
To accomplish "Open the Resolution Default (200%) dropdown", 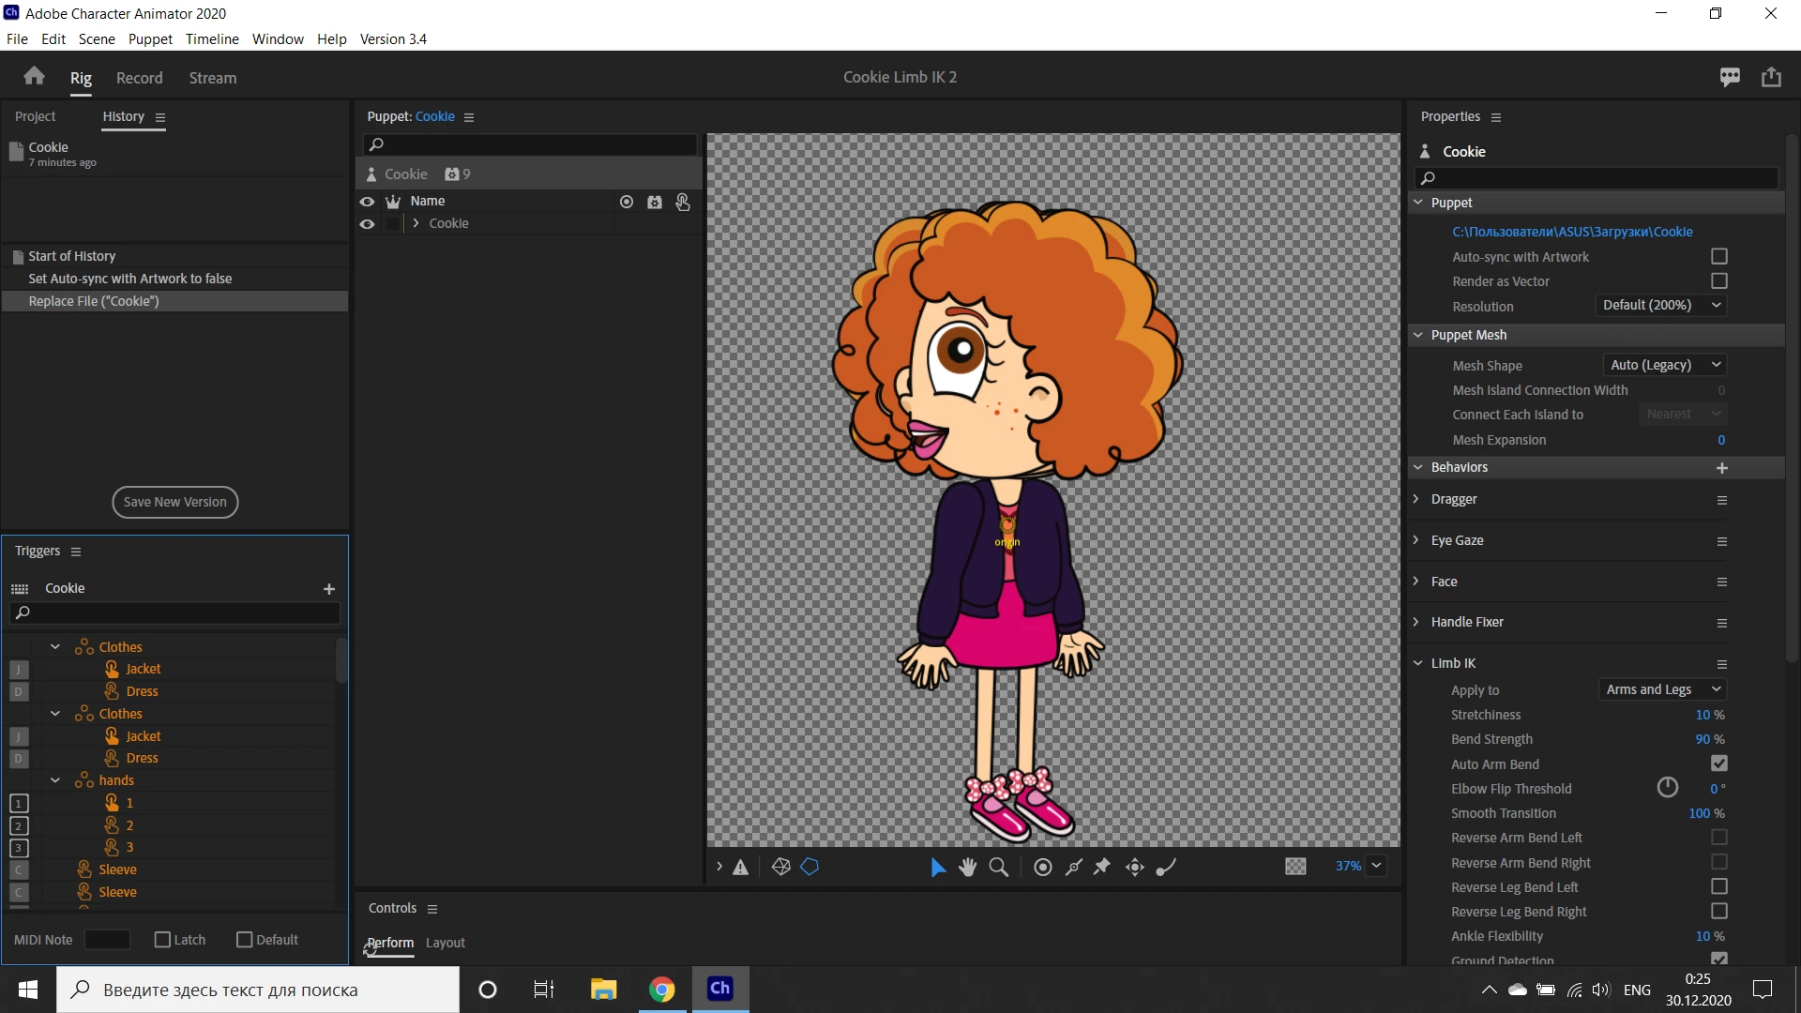I will click(x=1661, y=306).
